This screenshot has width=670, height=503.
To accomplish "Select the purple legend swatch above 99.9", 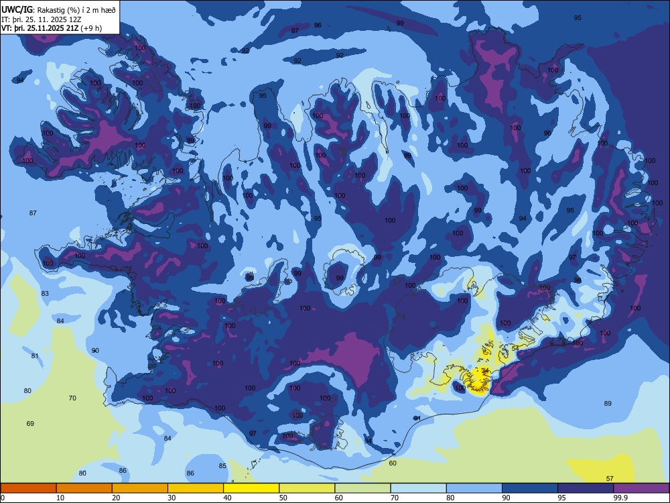I will [x=641, y=488].
